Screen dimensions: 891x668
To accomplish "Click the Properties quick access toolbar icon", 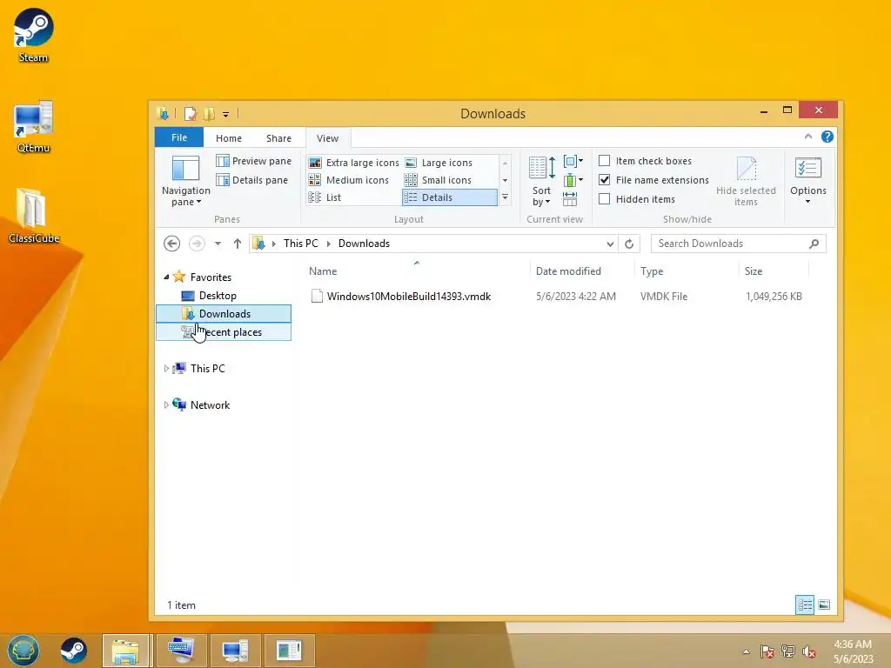I will click(191, 114).
